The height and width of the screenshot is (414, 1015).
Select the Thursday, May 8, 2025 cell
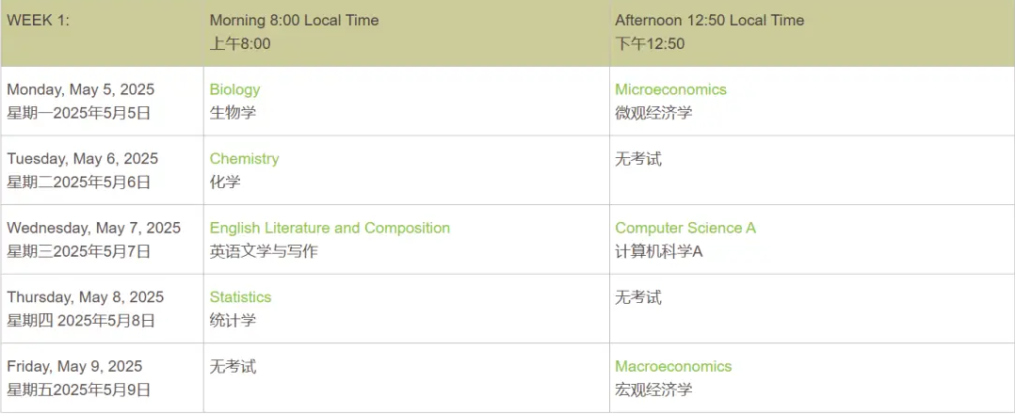[103, 309]
